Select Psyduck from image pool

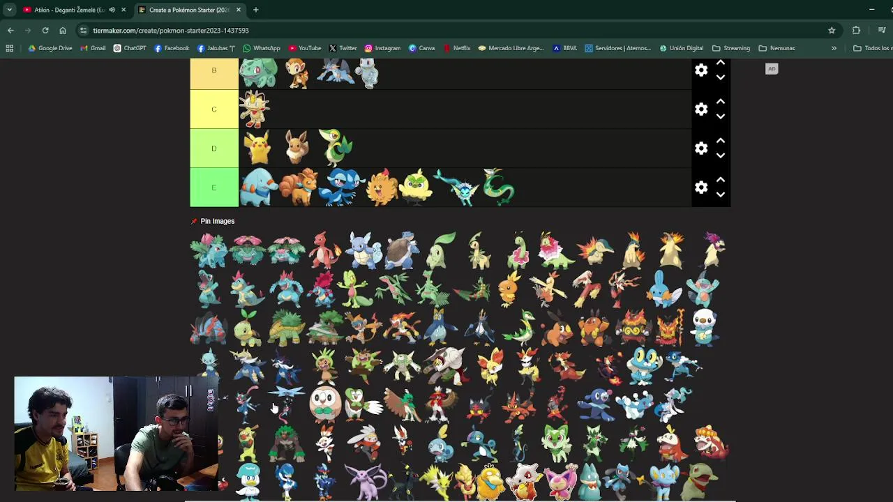[490, 483]
